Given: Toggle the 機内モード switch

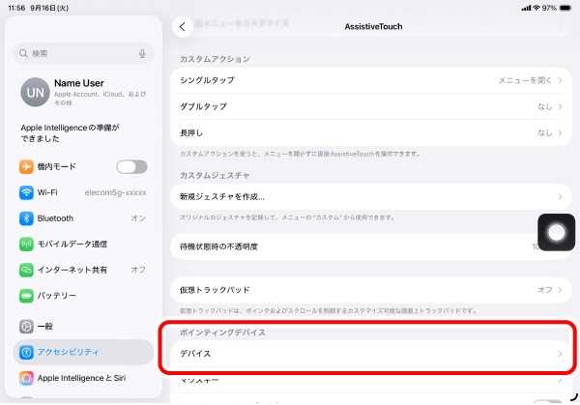Looking at the screenshot, I should click(x=131, y=167).
